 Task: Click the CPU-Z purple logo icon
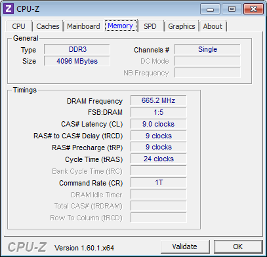[x=9, y=9]
